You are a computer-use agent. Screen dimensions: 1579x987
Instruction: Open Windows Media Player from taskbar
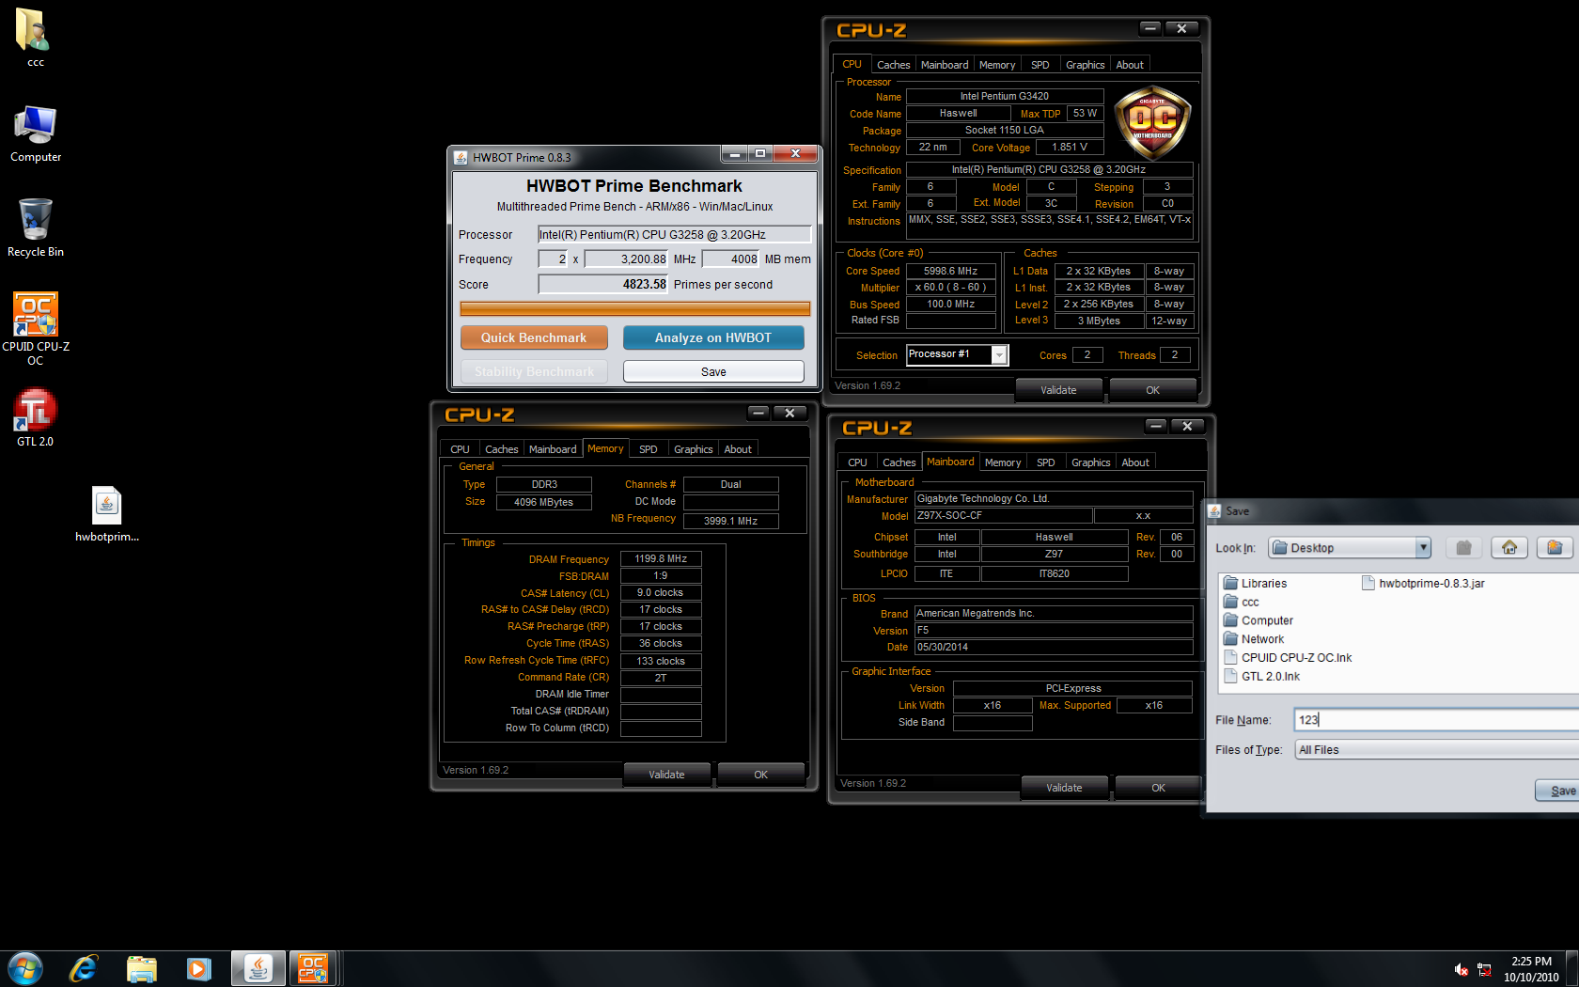(x=199, y=968)
